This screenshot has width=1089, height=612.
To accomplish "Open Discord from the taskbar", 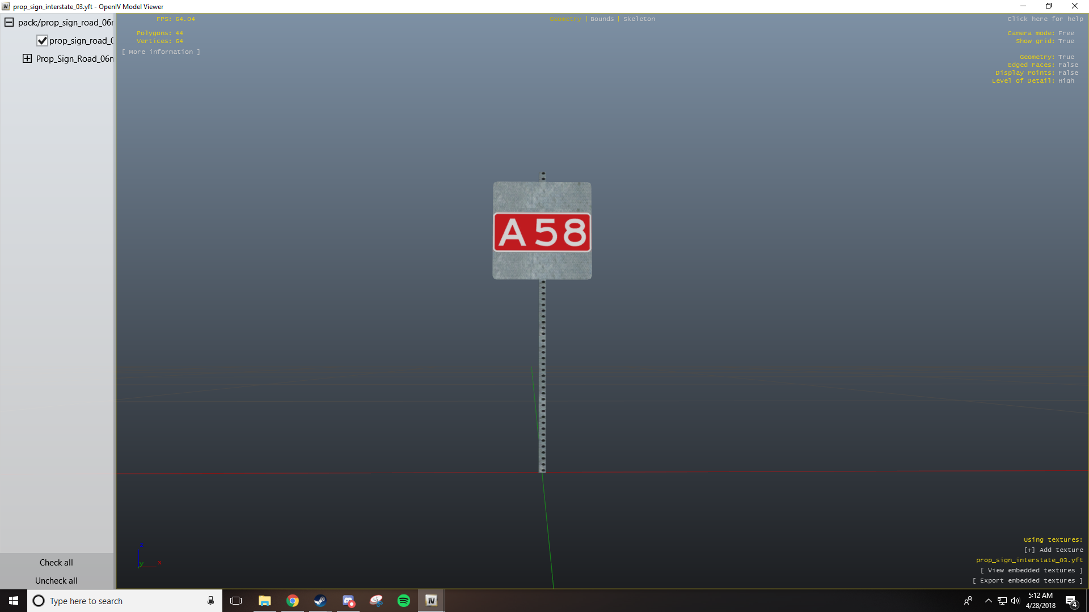I will click(x=348, y=601).
